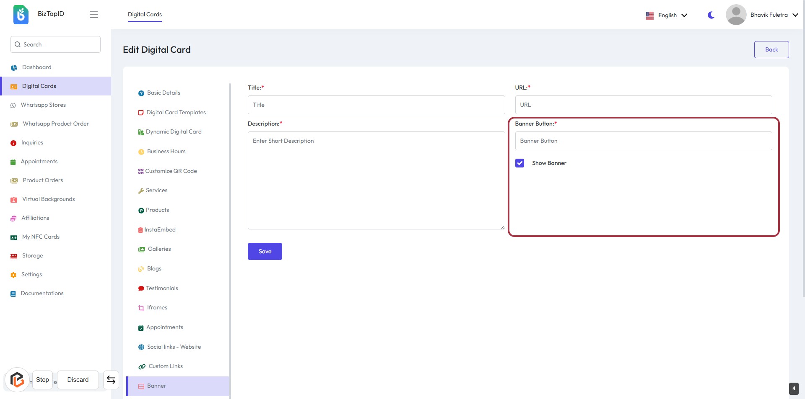Viewport: 805px width, 399px height.
Task: Toggle dark mode moon icon
Action: coord(711,15)
